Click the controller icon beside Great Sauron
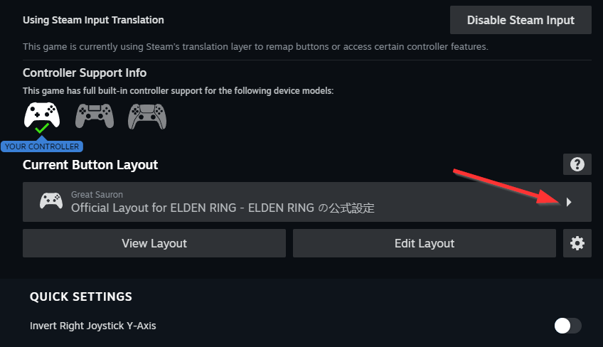Screen dimensions: 603x347 50,201
